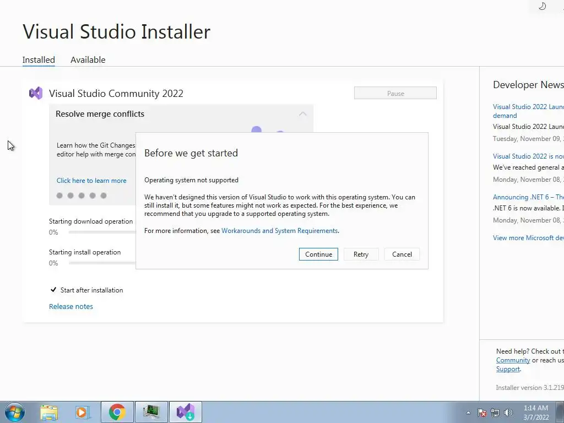Open the Action Center flag icon
Viewport: 564px width, 423px height.
click(482, 413)
